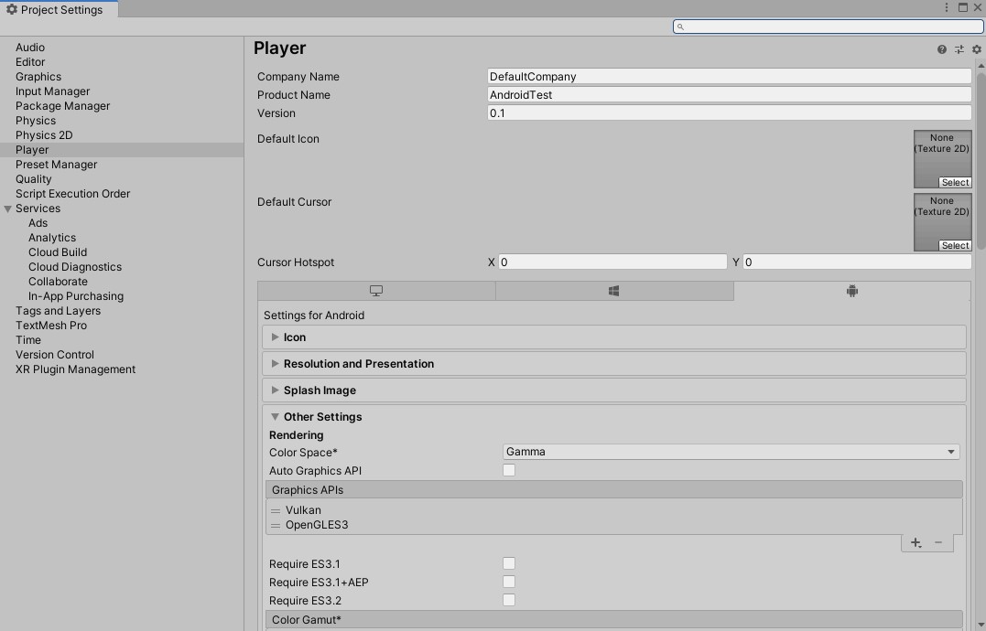Open the Quality settings category
The width and height of the screenshot is (986, 631).
coord(34,179)
